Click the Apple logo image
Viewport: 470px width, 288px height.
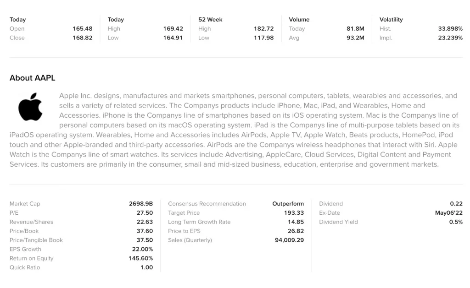30,107
